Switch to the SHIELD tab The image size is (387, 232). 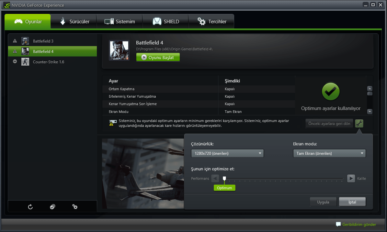tap(165, 21)
